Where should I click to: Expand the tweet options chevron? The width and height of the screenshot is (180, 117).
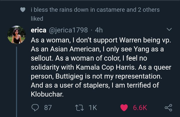pyautogui.click(x=169, y=30)
